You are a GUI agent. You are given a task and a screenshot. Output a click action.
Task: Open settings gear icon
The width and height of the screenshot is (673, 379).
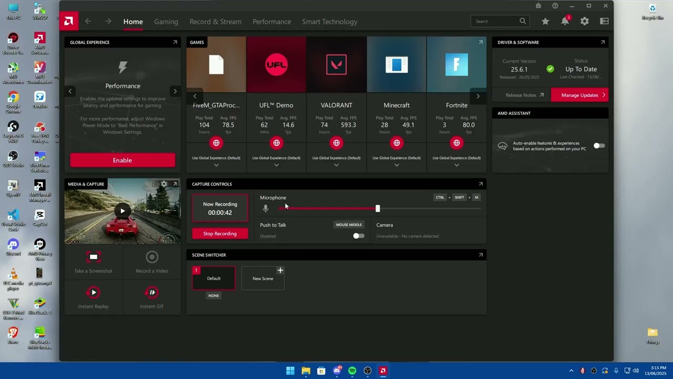(x=585, y=21)
